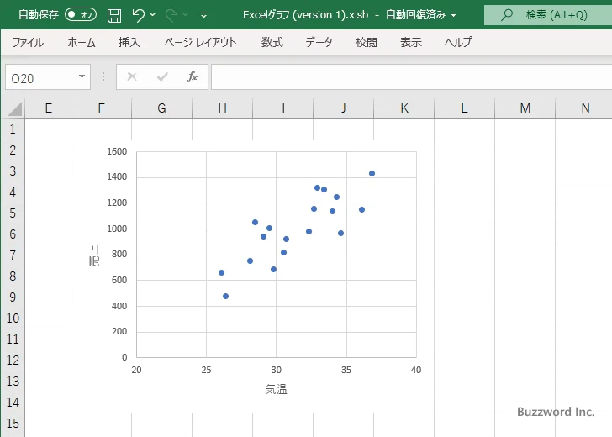This screenshot has height=437, width=612.
Task: Open the 数式 ribbon tab
Action: click(272, 42)
